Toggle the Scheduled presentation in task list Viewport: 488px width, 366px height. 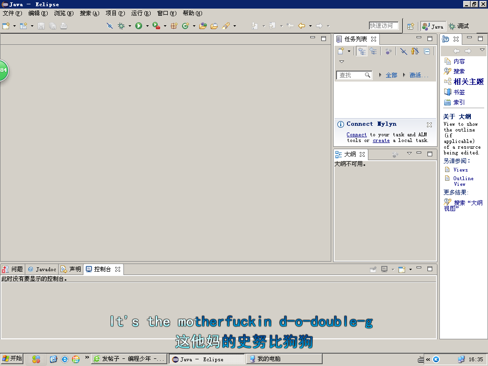(374, 51)
